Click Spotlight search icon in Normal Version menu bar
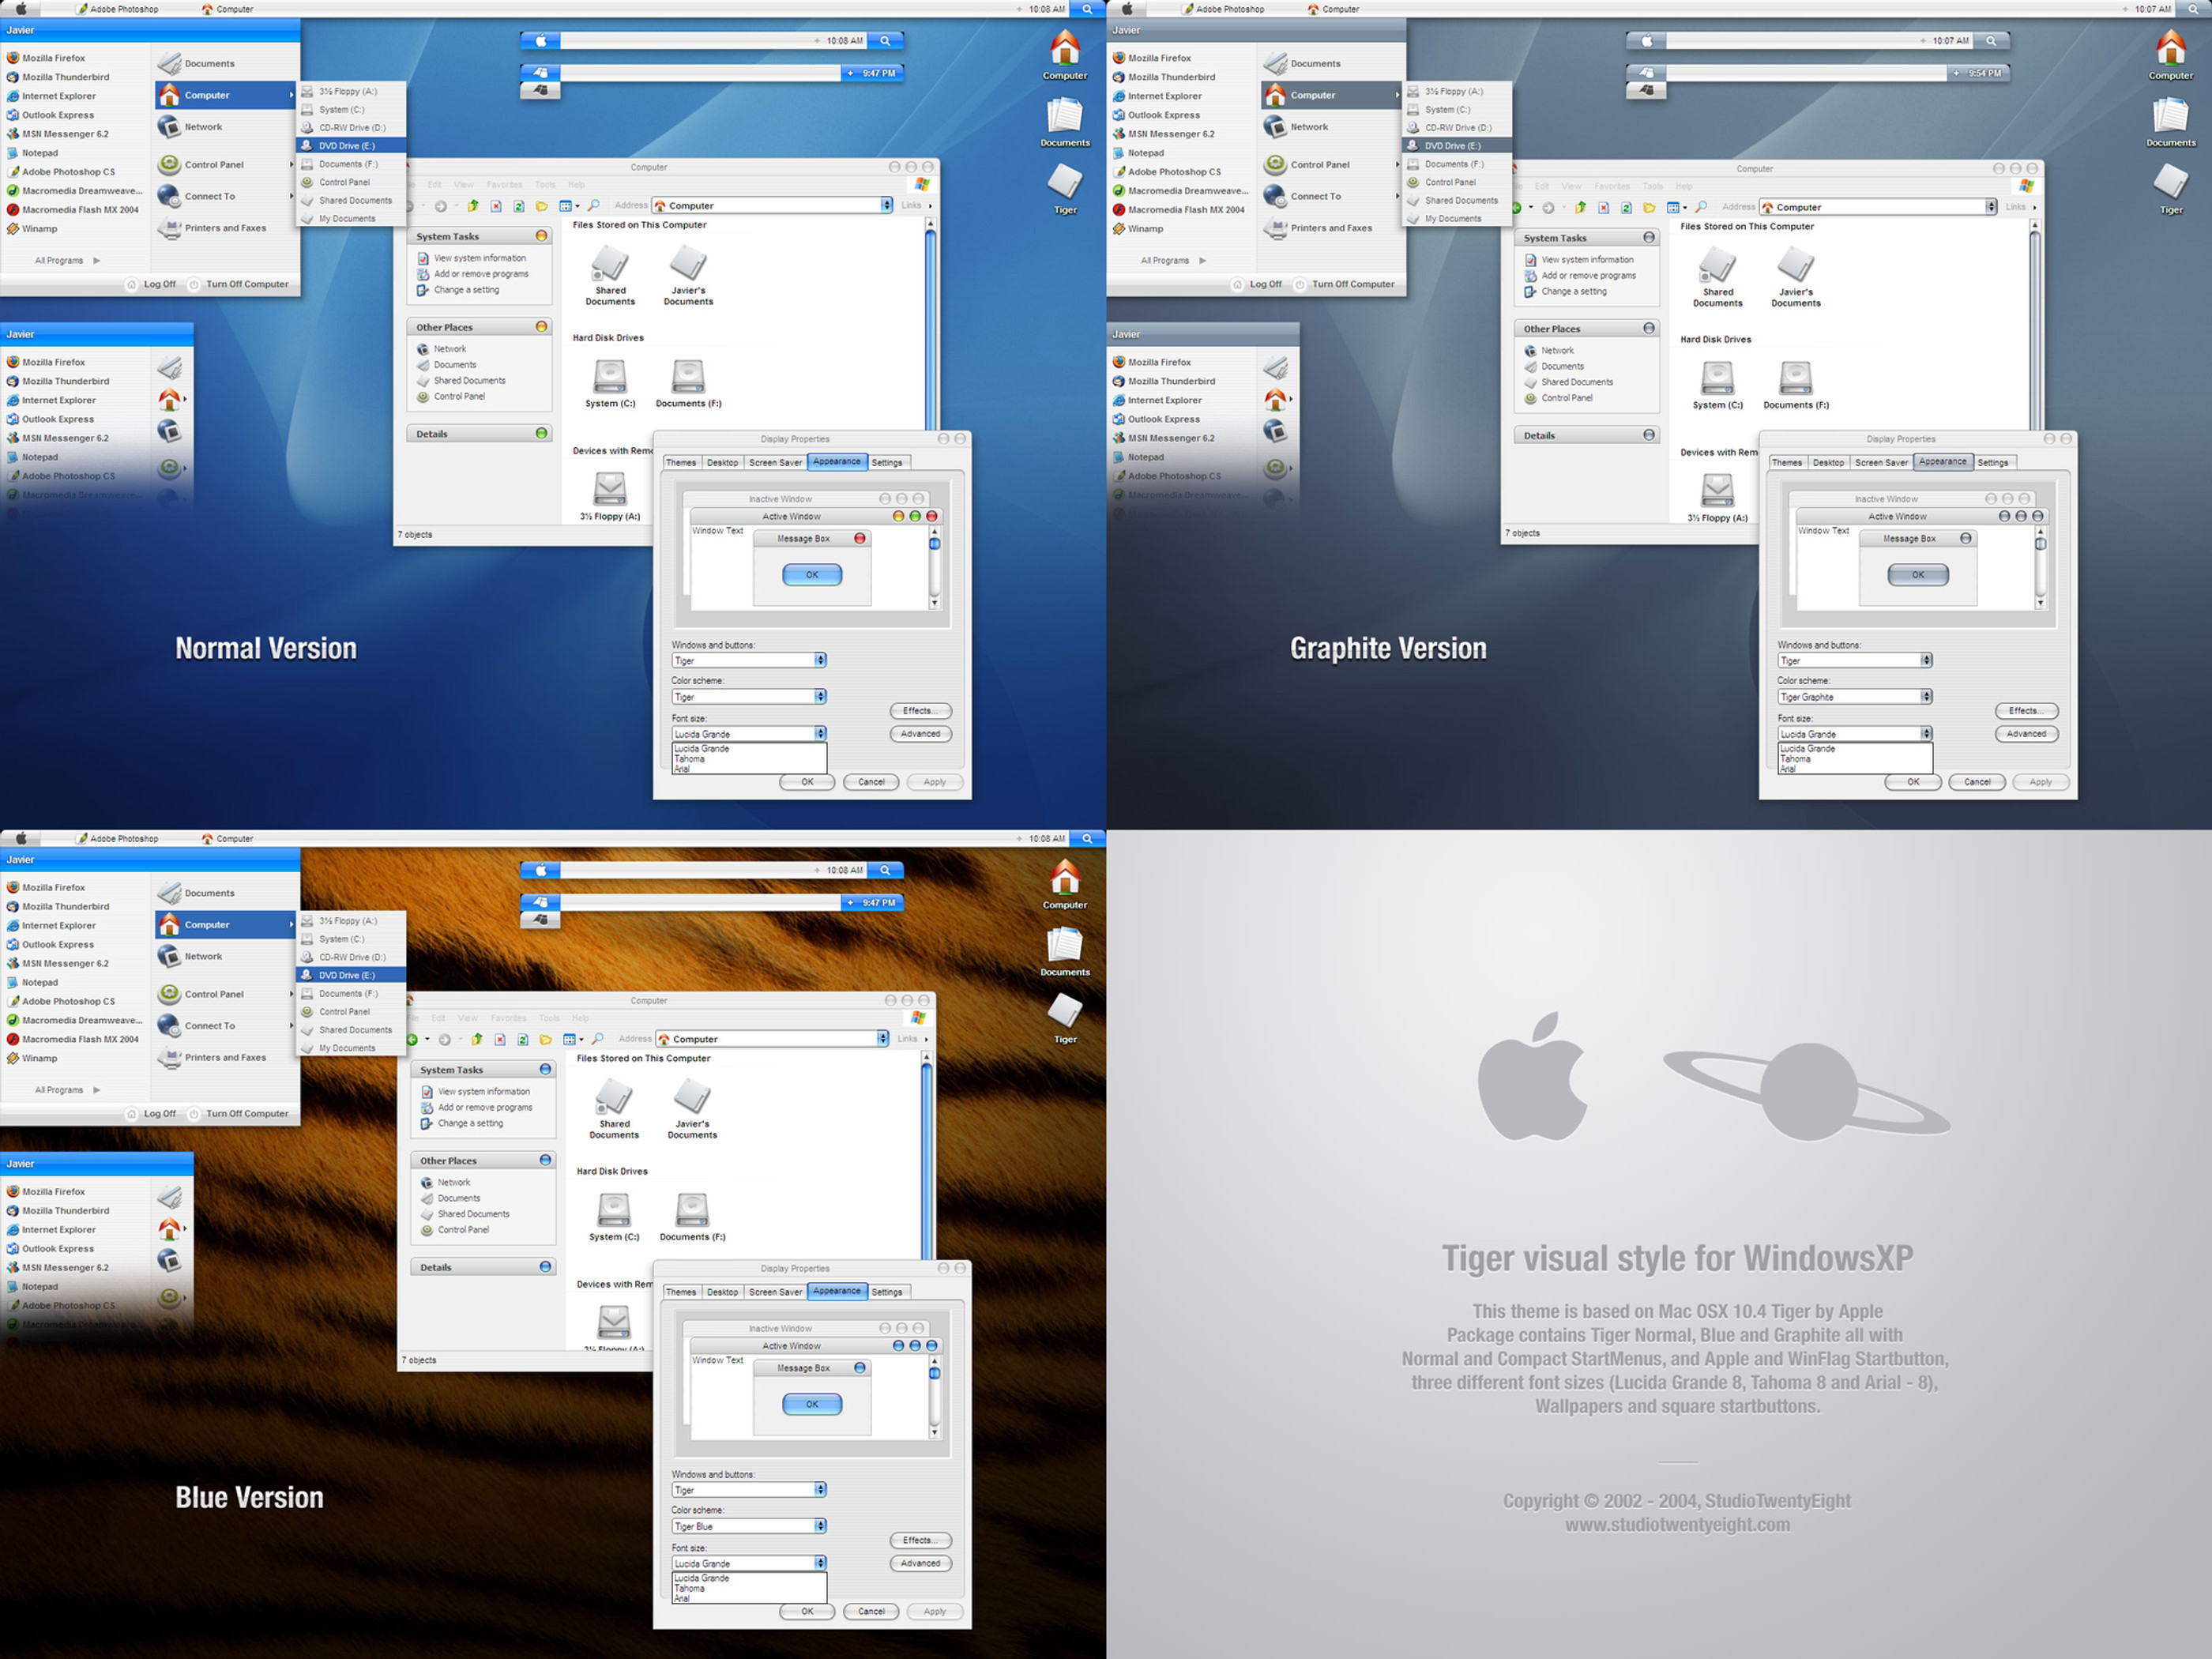The image size is (2212, 1659). pyautogui.click(x=1087, y=9)
